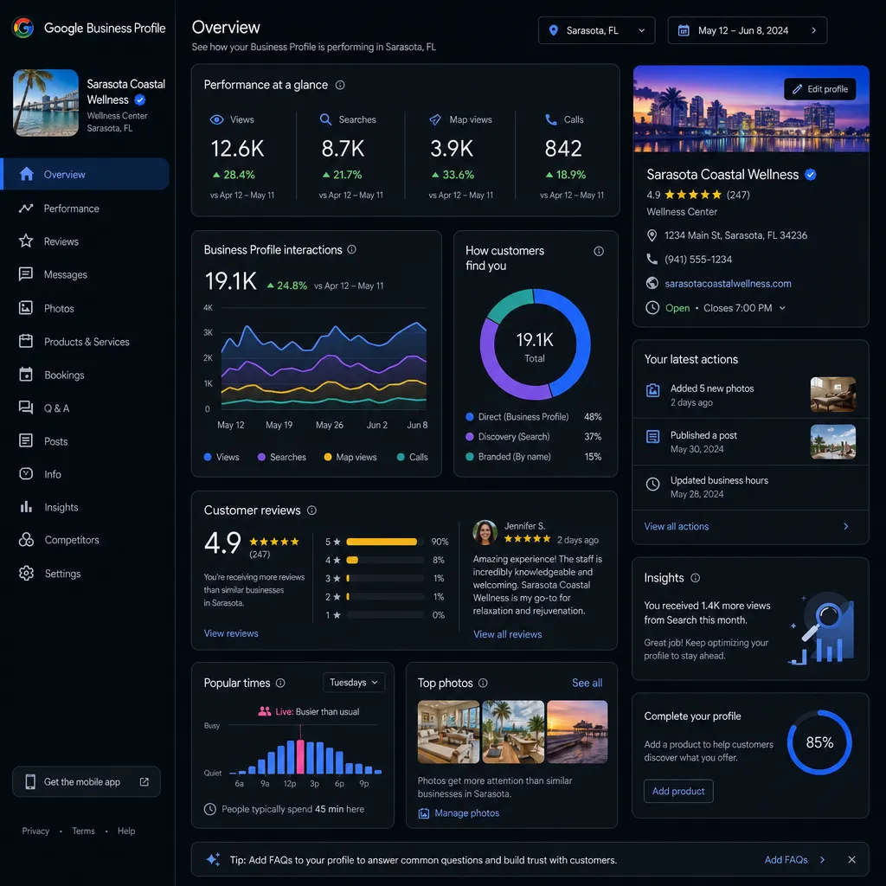Click the Edit profile button
The height and width of the screenshot is (886, 886).
click(x=820, y=89)
